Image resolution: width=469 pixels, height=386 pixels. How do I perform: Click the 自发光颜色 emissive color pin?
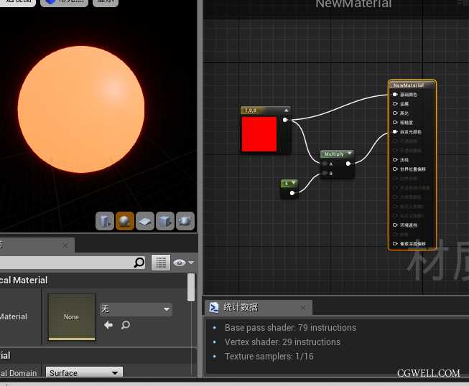coord(395,132)
